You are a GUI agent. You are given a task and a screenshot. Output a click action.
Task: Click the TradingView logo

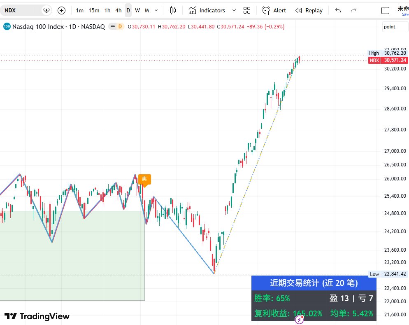(37, 316)
